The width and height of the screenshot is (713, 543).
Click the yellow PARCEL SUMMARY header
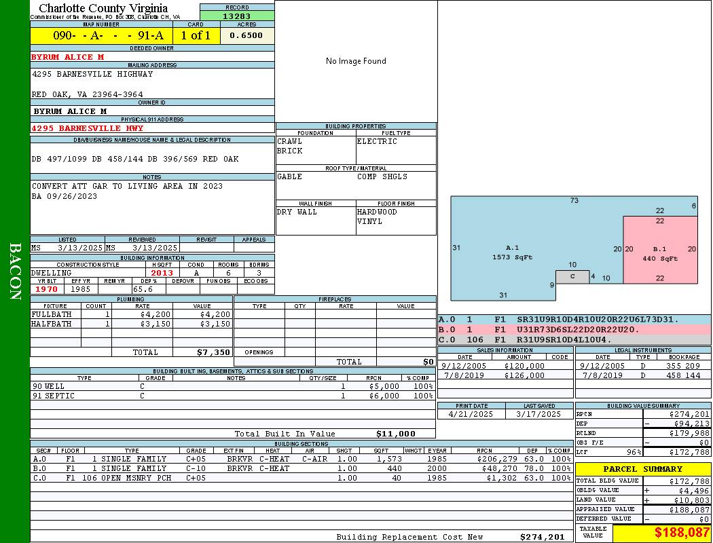(x=642, y=469)
